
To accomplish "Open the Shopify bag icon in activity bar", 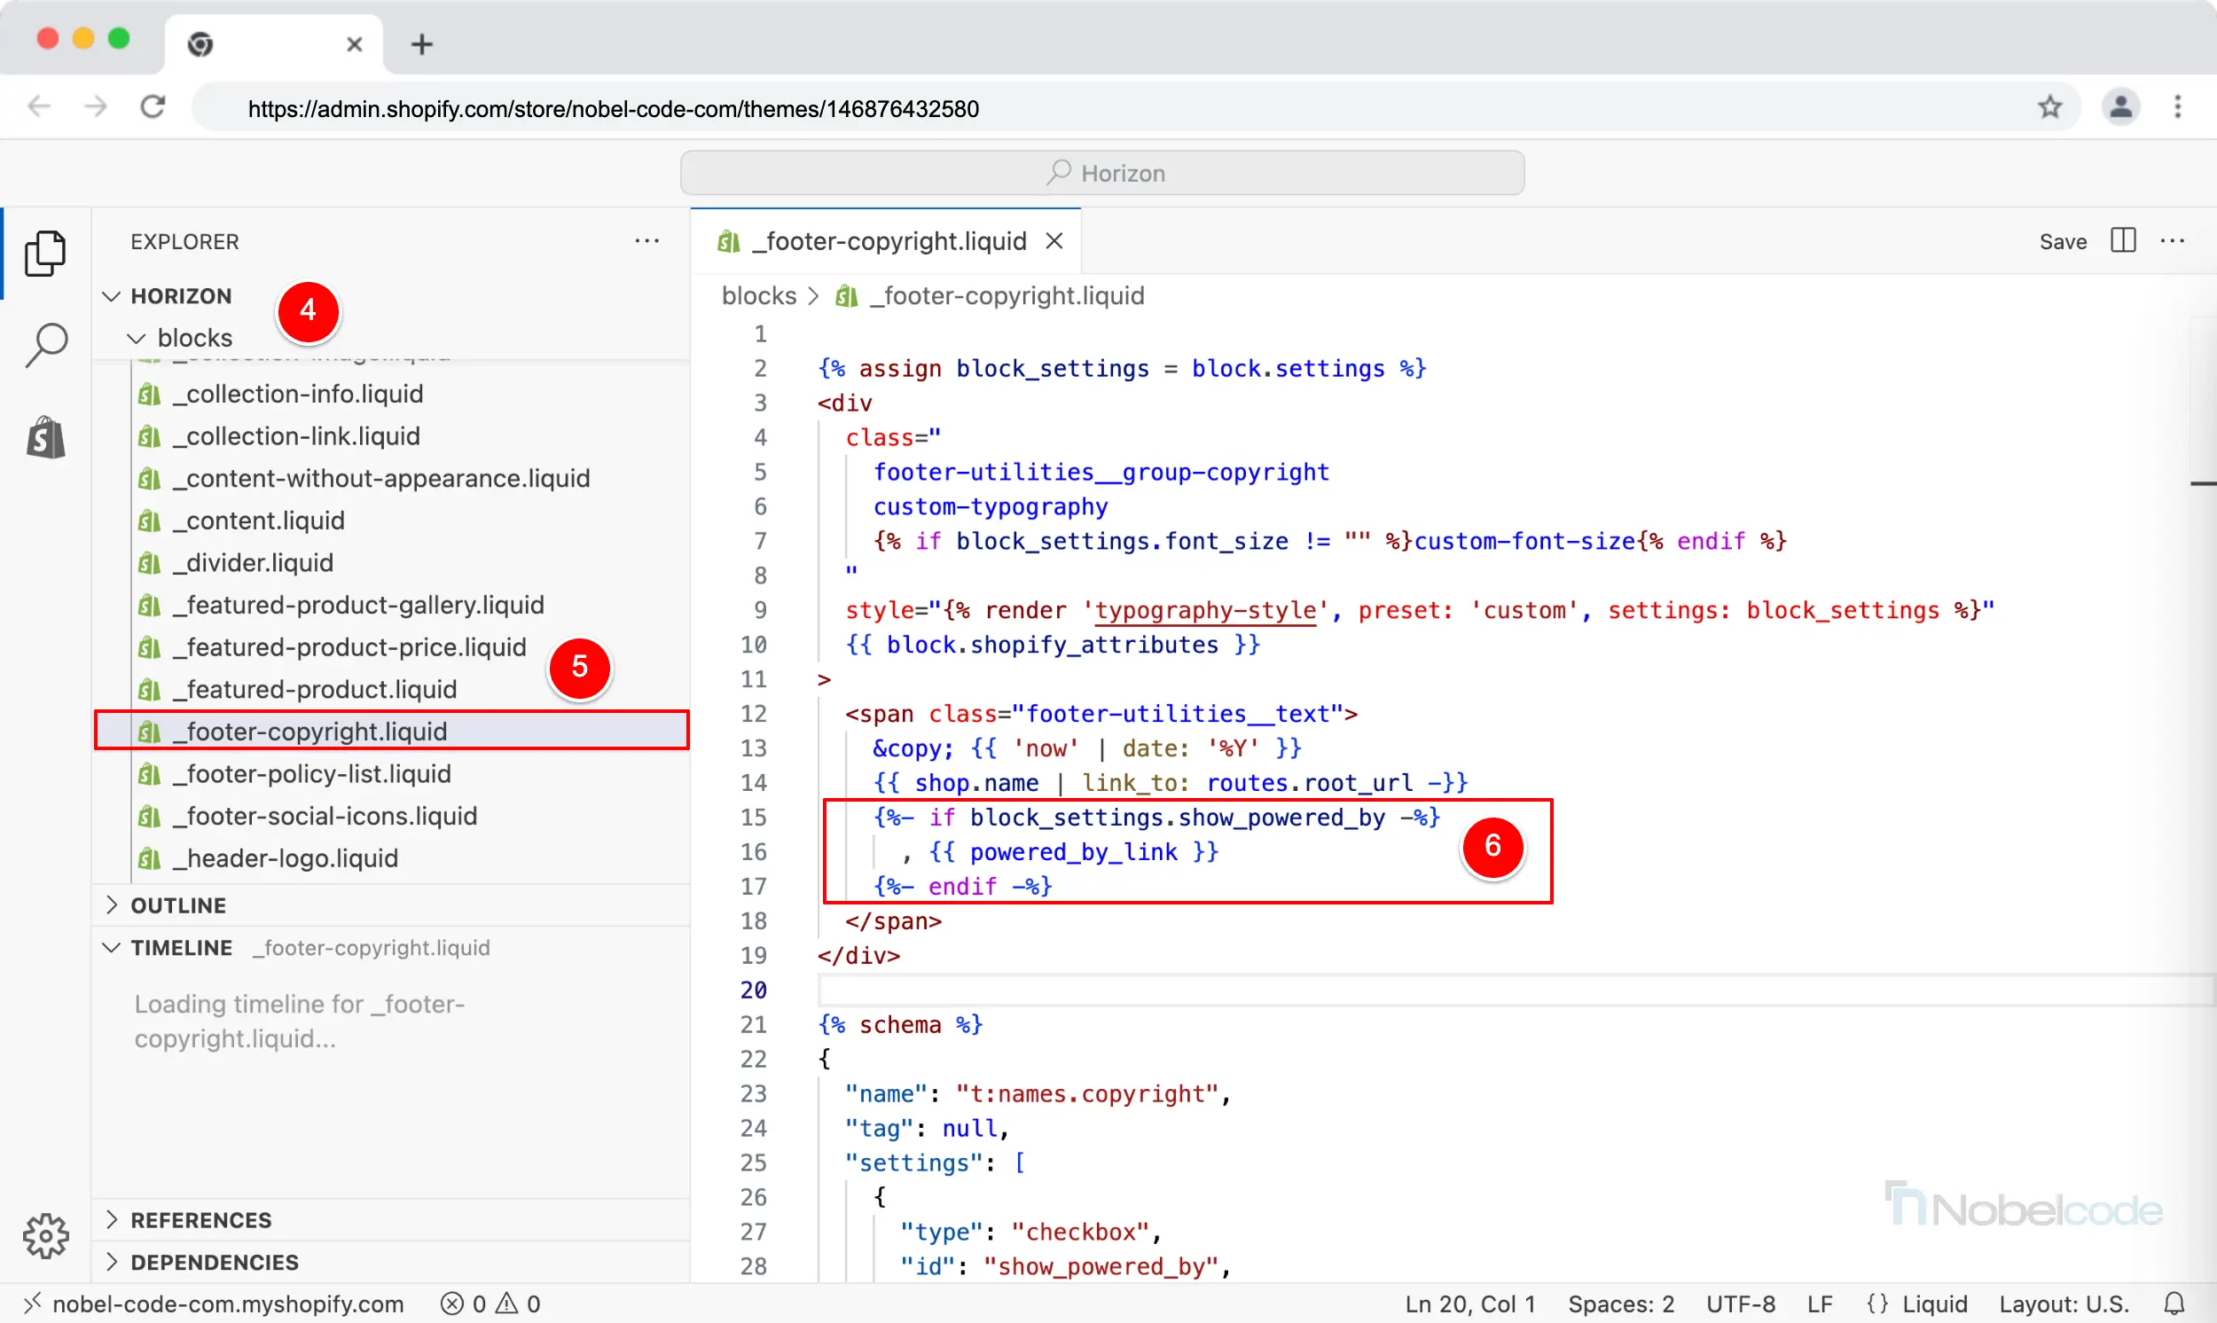I will (x=46, y=437).
